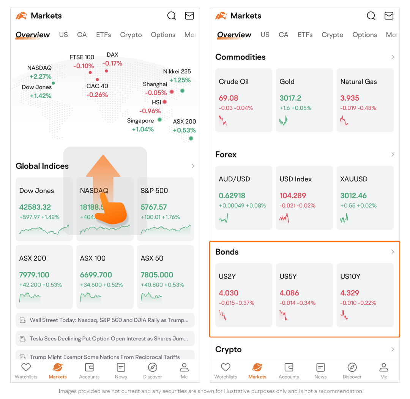Tap the Accounts wallet icon on the left phone screen
The width and height of the screenshot is (410, 399).
(89, 367)
